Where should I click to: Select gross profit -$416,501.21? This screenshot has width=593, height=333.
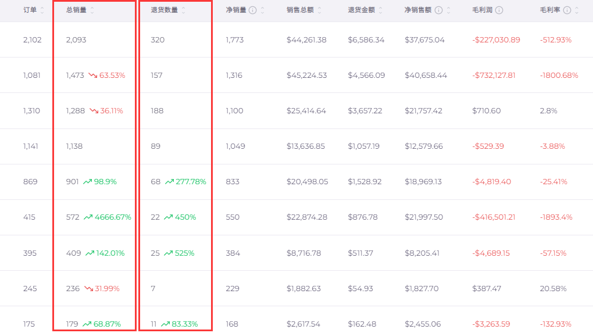[x=494, y=217]
